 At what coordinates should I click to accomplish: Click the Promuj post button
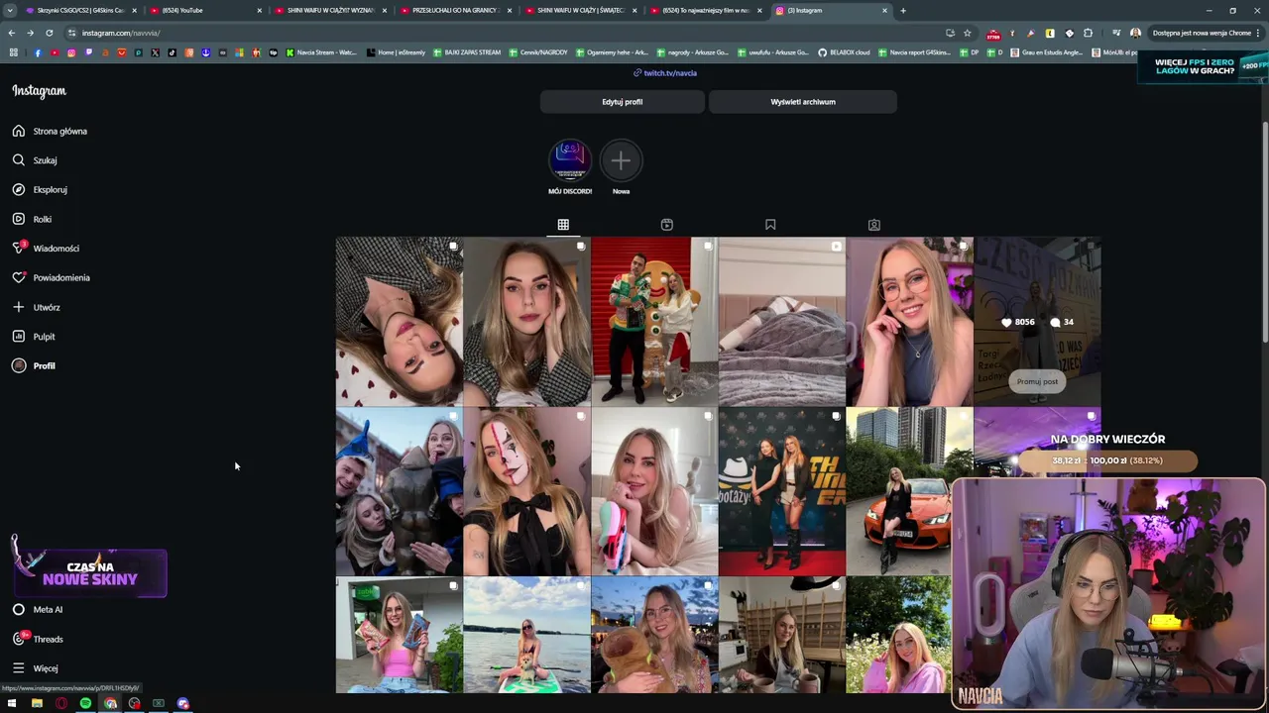point(1037,381)
